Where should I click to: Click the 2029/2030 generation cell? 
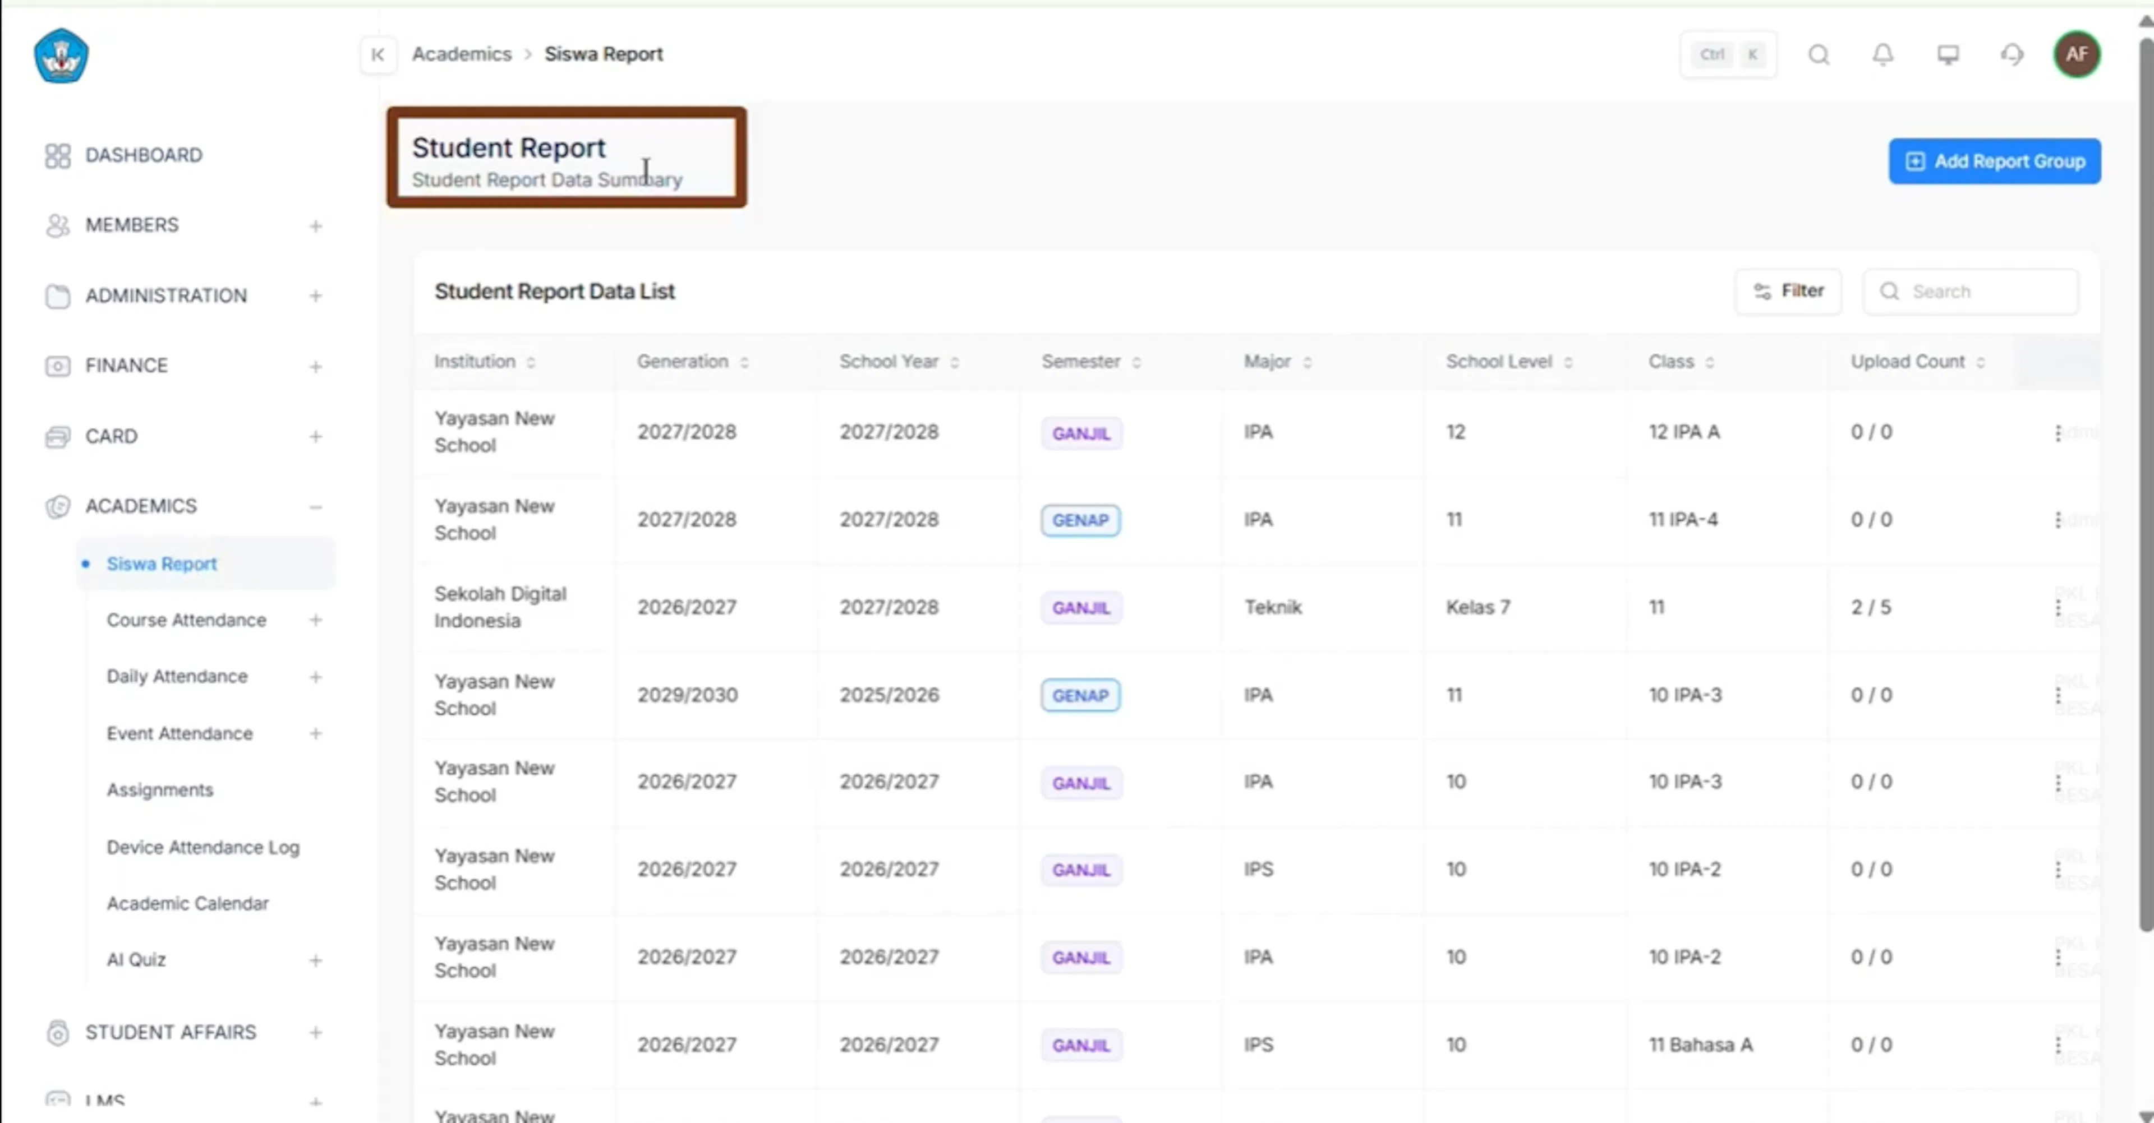pos(687,695)
